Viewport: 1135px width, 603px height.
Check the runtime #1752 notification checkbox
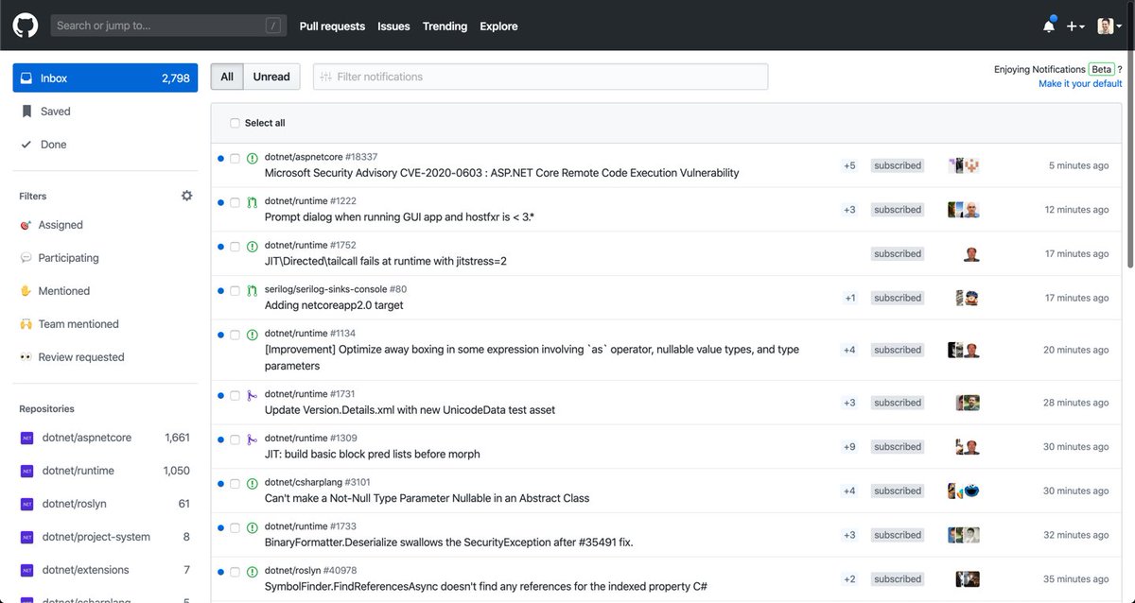pos(235,247)
